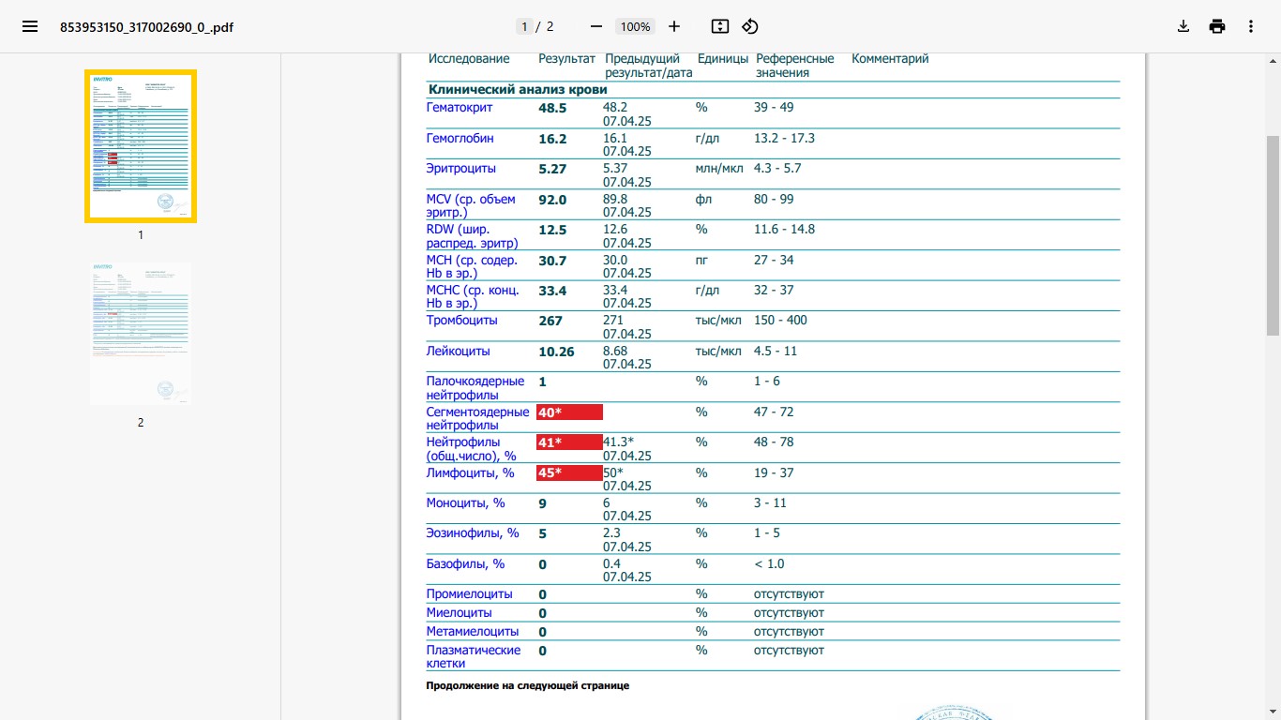The height and width of the screenshot is (720, 1281).
Task: Click the zoom in plus icon
Action: (x=674, y=26)
